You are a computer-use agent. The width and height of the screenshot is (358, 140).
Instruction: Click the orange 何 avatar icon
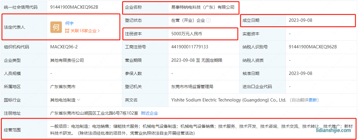(x=56, y=27)
